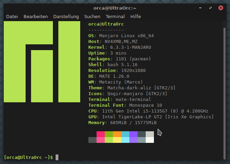Image resolution: width=230 pixels, height=164 pixels.
Task: Minimize the terminal window
Action: 200,8
